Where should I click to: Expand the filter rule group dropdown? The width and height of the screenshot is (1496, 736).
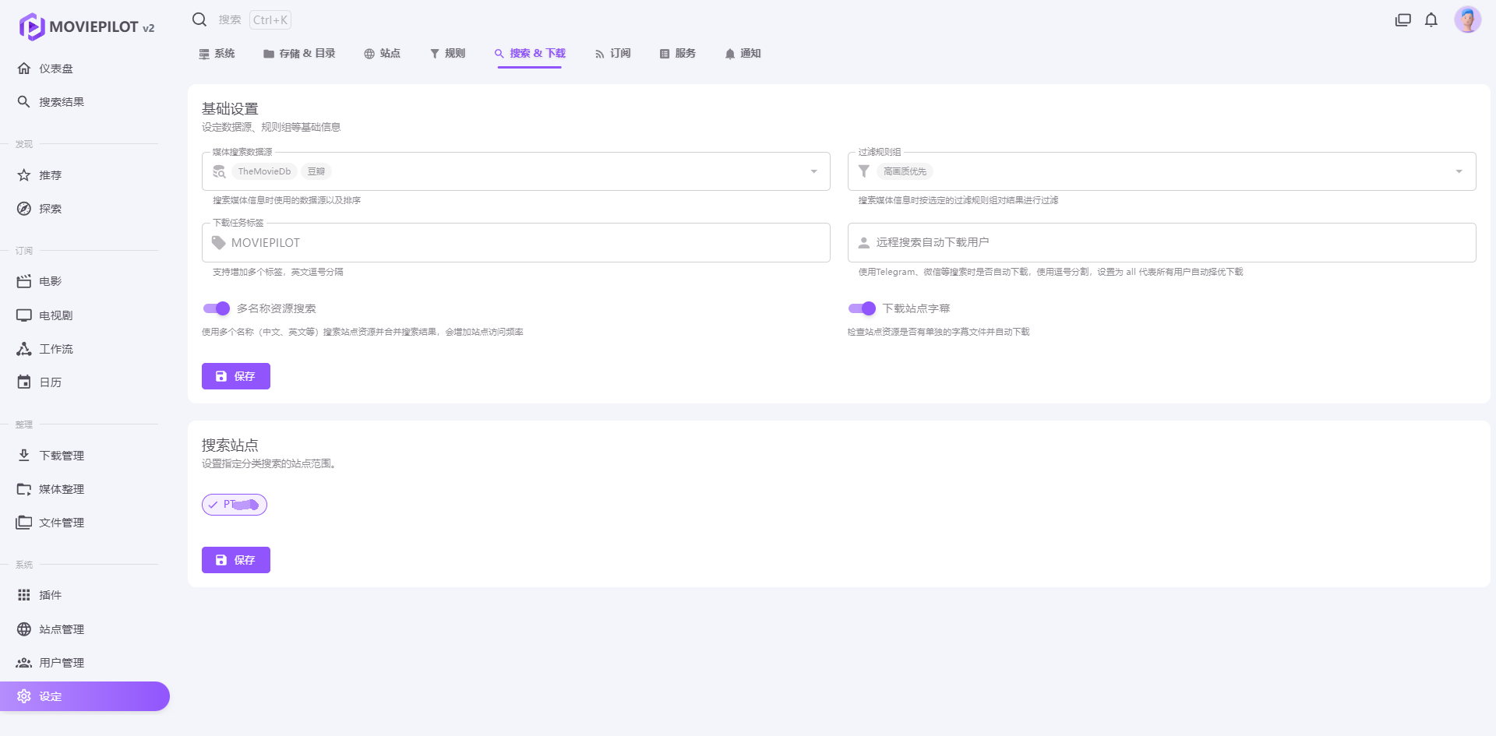coord(1459,171)
